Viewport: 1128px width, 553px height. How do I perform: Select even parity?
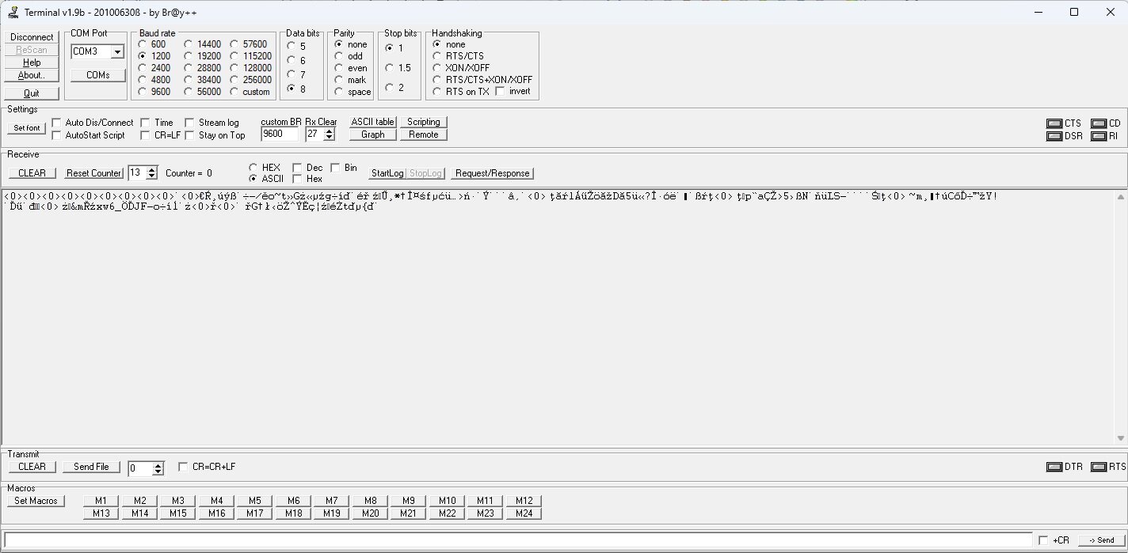[x=338, y=68]
